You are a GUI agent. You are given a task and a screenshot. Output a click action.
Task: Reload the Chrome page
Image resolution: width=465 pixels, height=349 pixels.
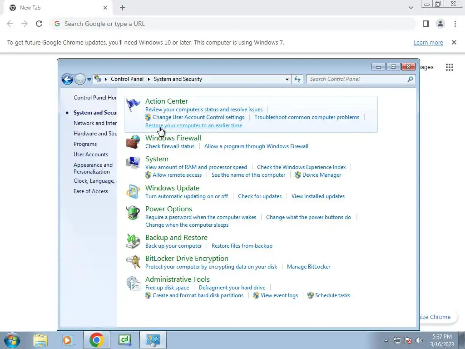tap(39, 24)
